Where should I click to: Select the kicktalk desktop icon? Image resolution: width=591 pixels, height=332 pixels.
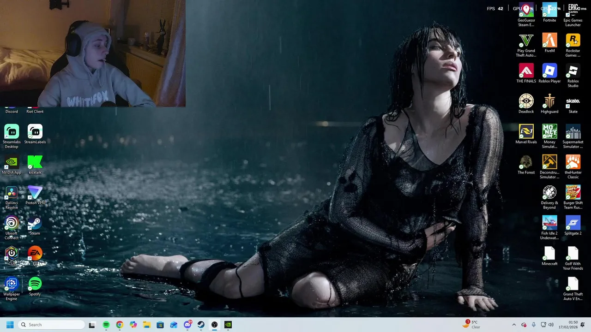tap(35, 164)
